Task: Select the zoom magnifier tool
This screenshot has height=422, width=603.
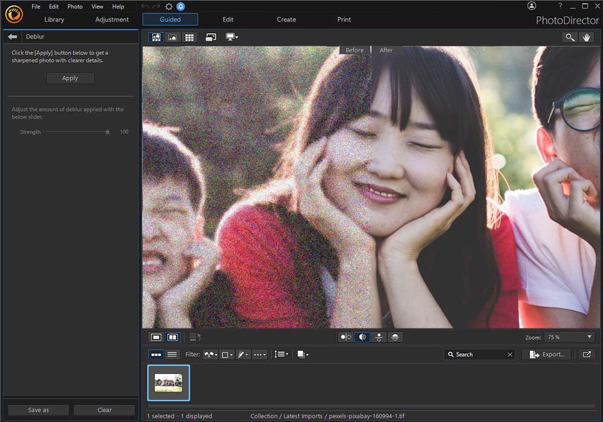Action: coord(570,37)
